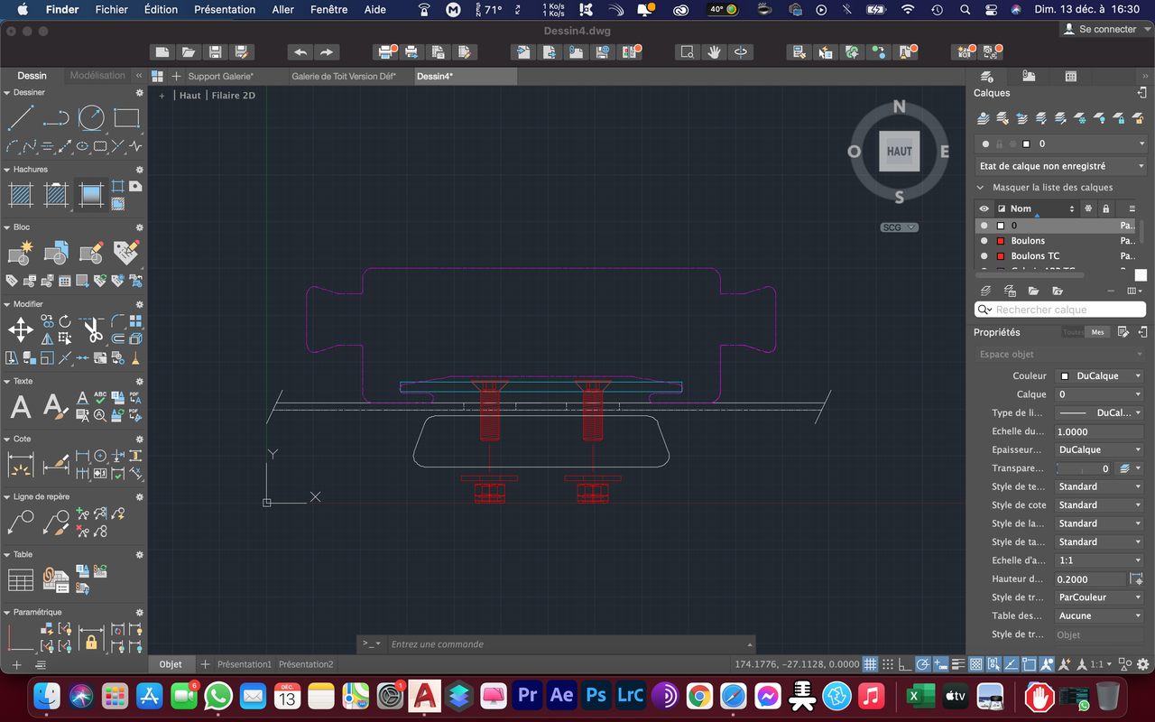Screen dimensions: 1155x722
Task: Select the Line drawing tool
Action: (21, 117)
